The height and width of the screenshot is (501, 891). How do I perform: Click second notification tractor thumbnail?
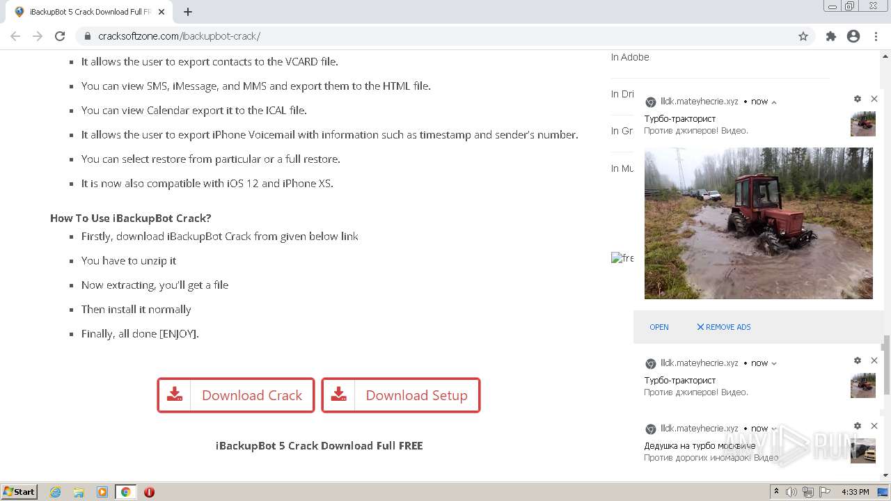tap(863, 385)
